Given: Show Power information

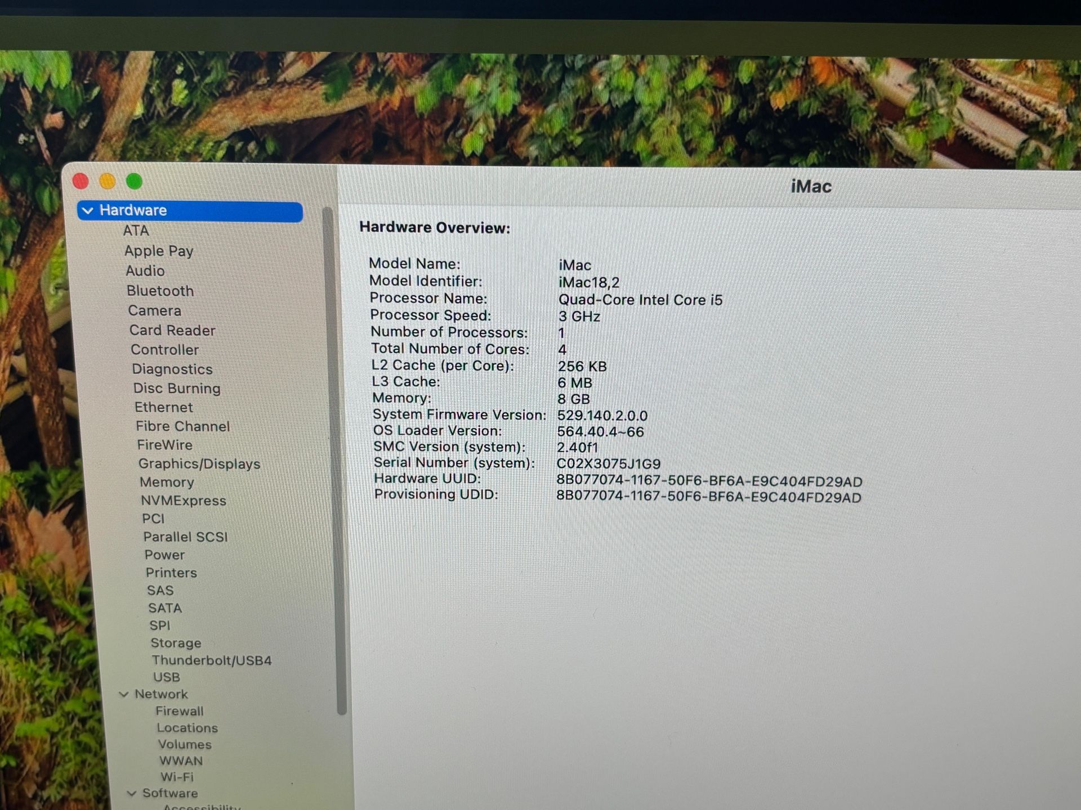Looking at the screenshot, I should click(164, 555).
